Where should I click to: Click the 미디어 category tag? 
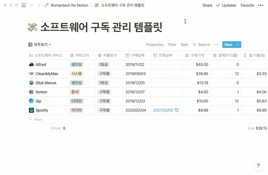(77, 110)
